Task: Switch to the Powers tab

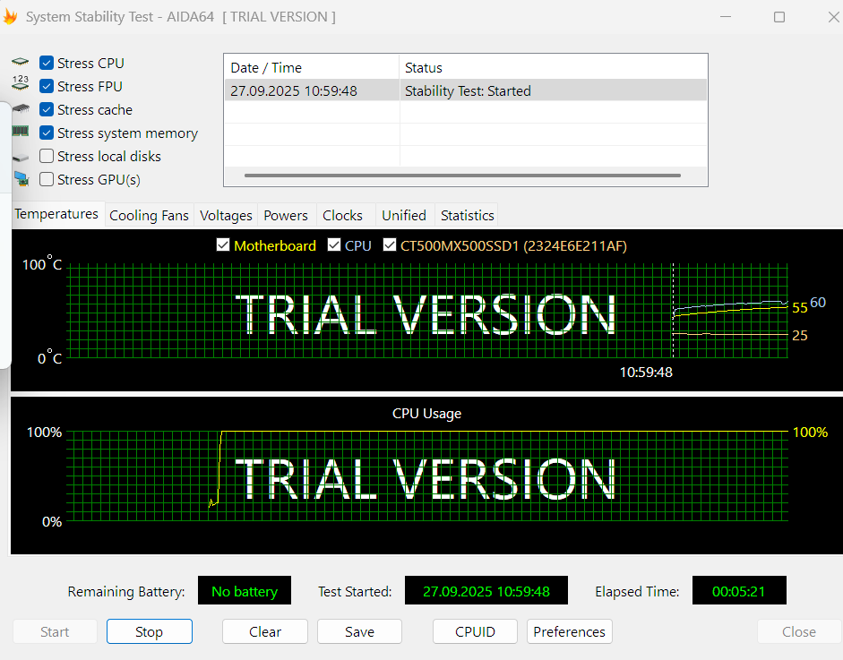Action: [286, 215]
